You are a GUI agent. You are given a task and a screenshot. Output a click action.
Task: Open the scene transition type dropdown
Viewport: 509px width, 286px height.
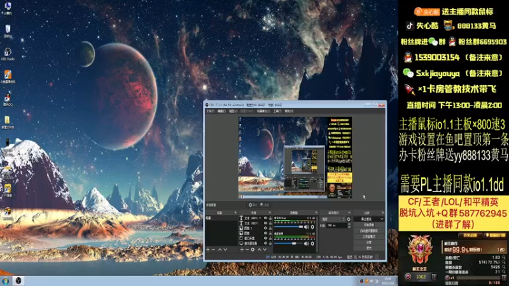pos(333,219)
